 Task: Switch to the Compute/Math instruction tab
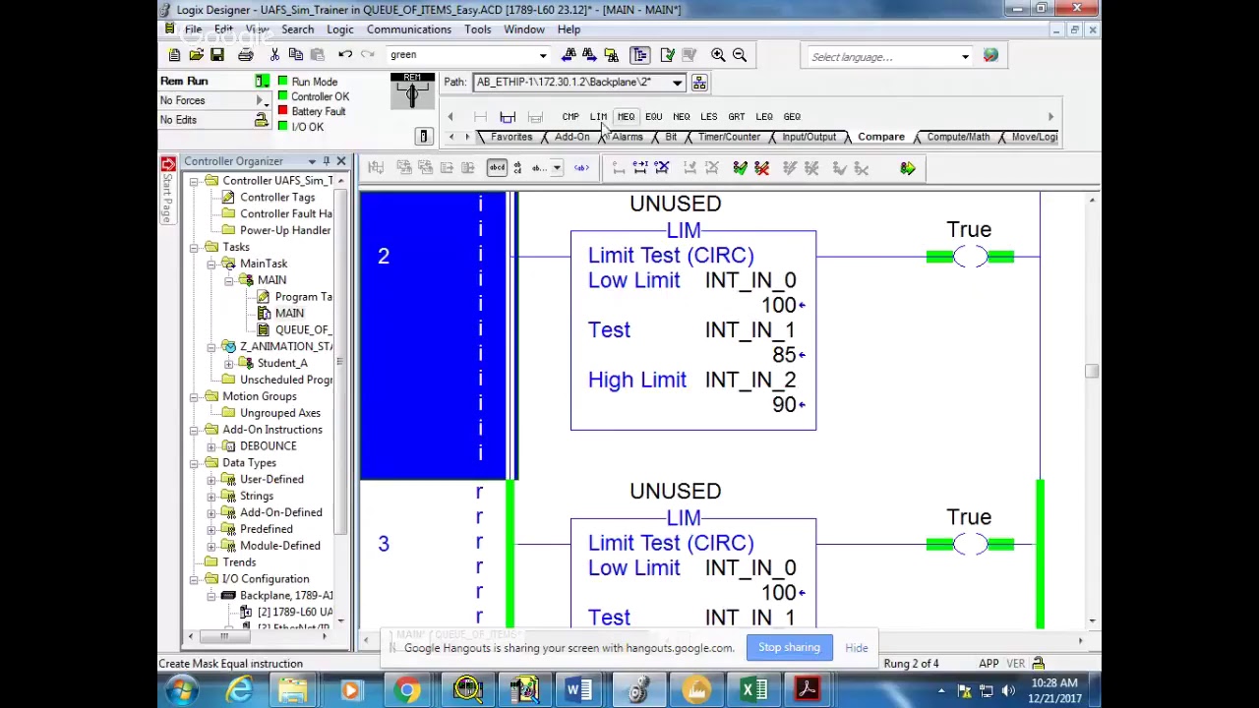958,137
